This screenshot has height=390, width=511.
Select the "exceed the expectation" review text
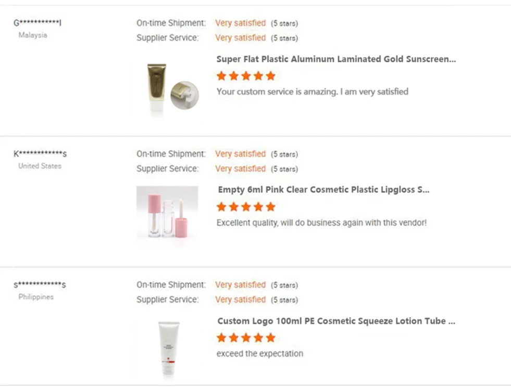259,354
